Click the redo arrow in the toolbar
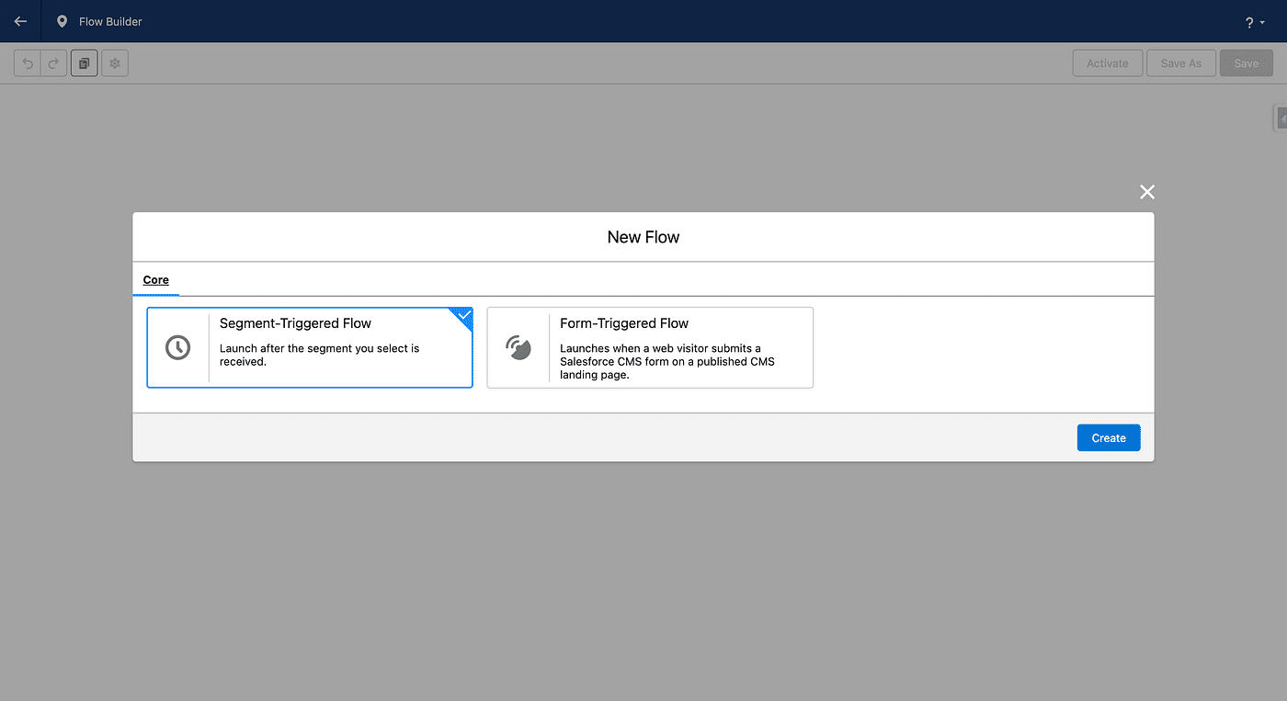The image size is (1287, 701). point(53,63)
